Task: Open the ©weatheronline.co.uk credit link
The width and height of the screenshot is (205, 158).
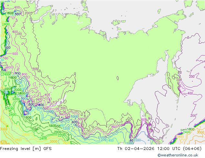Action: coord(178,155)
